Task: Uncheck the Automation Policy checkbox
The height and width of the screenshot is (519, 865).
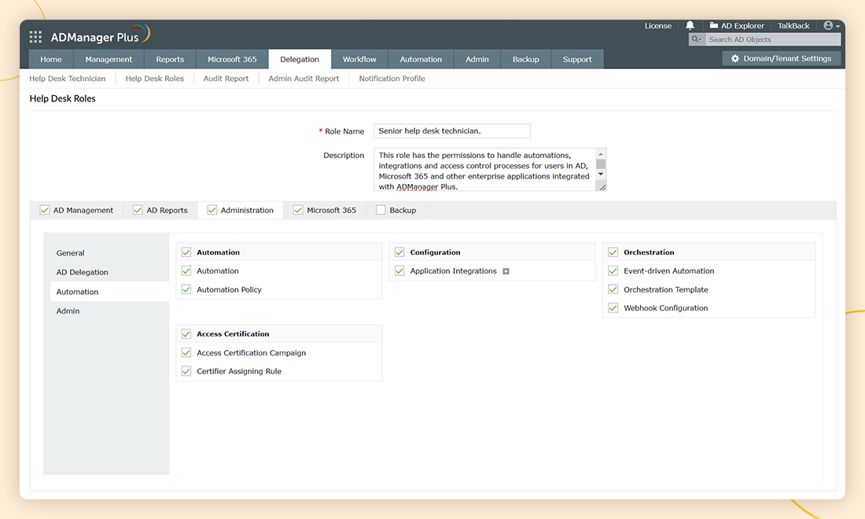Action: (x=186, y=289)
